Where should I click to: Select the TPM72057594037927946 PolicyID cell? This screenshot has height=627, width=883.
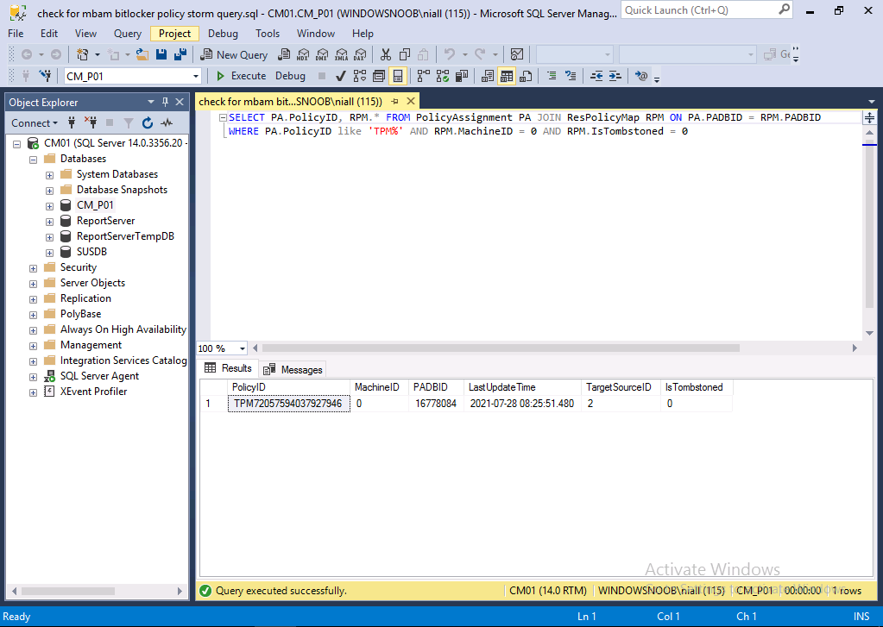coord(288,404)
